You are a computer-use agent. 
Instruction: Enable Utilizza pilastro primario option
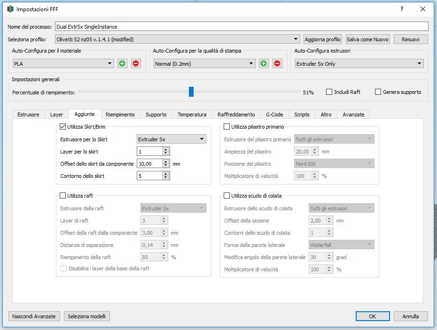pyautogui.click(x=227, y=127)
